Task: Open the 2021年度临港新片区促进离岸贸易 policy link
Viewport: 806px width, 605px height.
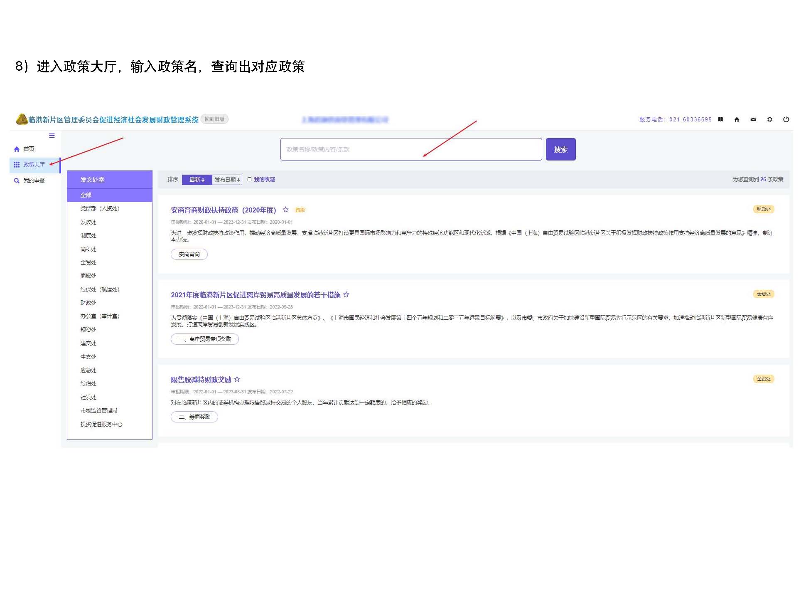Action: [x=256, y=295]
